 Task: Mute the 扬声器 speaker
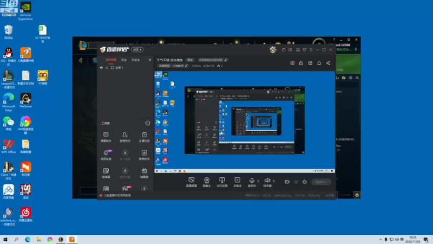(x=267, y=182)
